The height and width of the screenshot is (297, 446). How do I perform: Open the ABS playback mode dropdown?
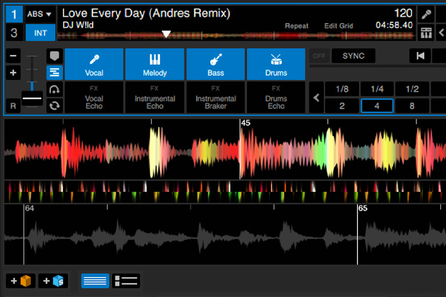[39, 14]
